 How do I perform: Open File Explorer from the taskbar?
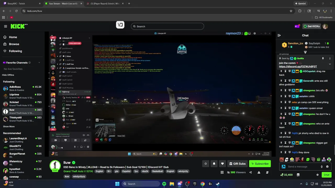[x=172, y=184]
